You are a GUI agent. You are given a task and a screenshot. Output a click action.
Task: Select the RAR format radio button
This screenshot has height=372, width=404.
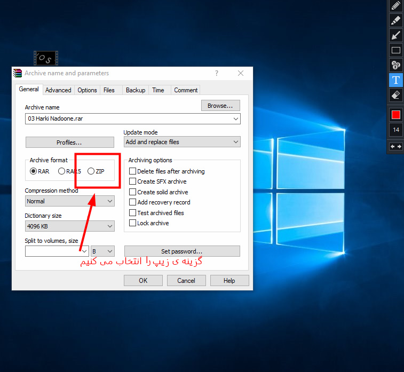39,171
